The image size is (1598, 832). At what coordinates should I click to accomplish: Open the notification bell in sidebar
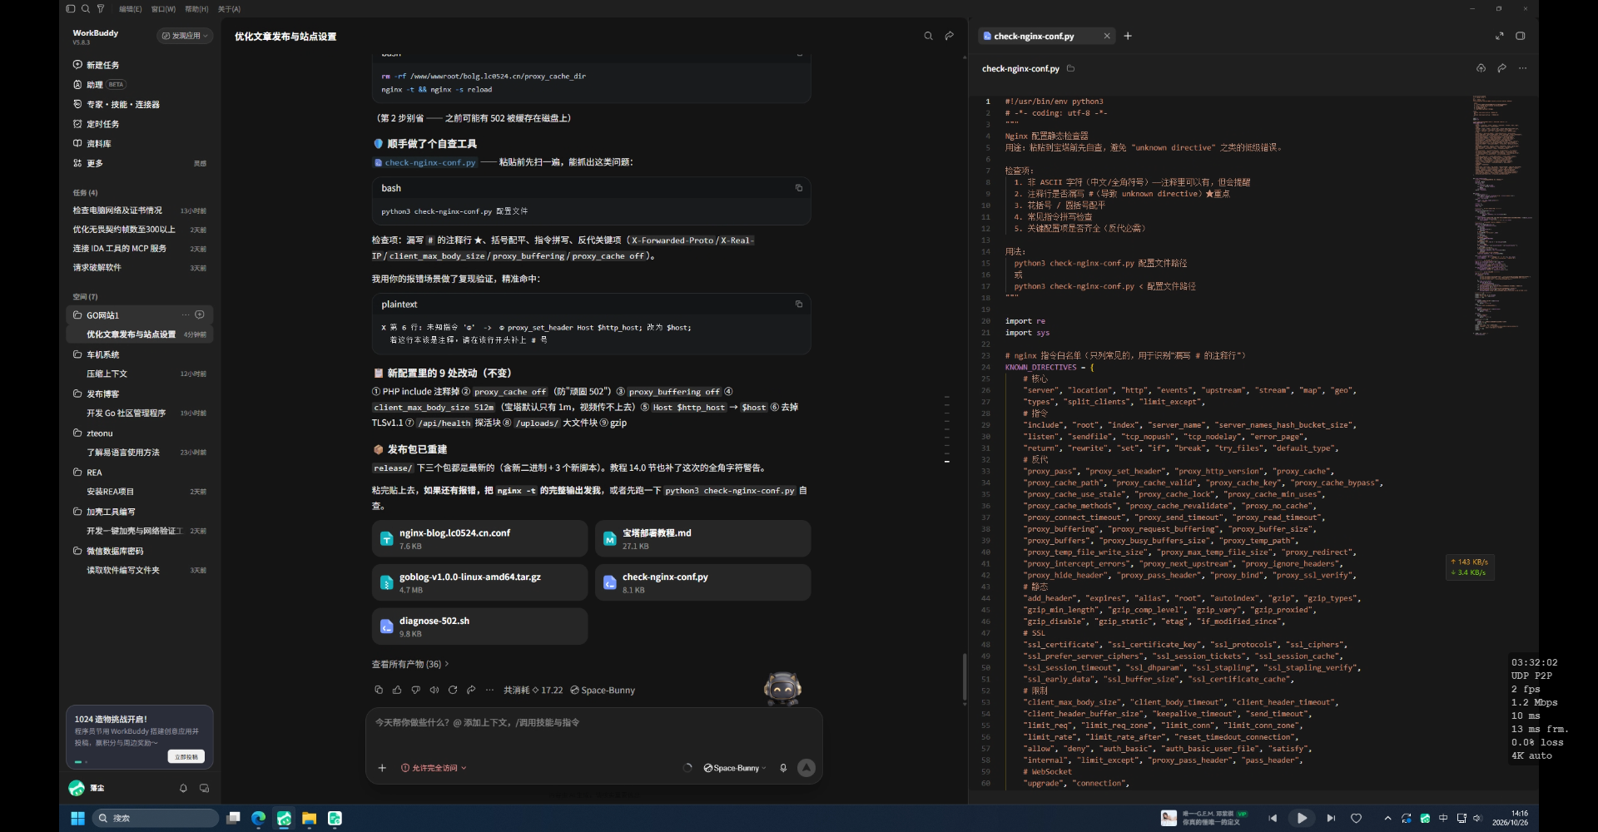(x=183, y=788)
